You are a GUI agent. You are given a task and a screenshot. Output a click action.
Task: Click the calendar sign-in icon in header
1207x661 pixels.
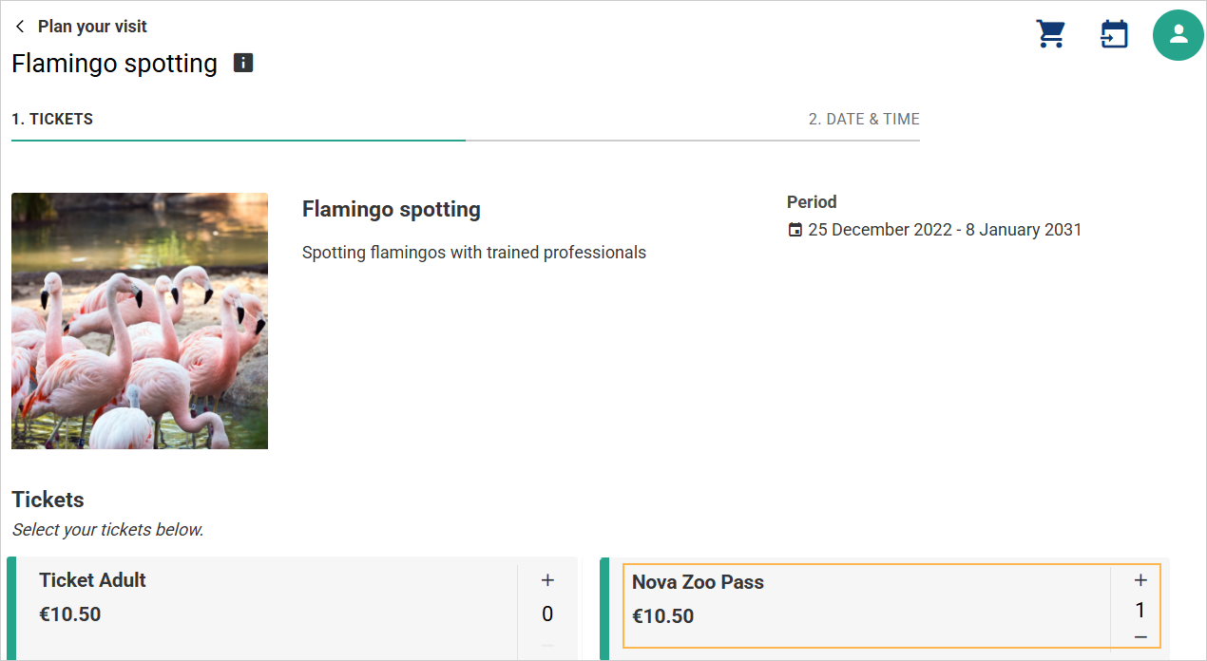tap(1114, 34)
